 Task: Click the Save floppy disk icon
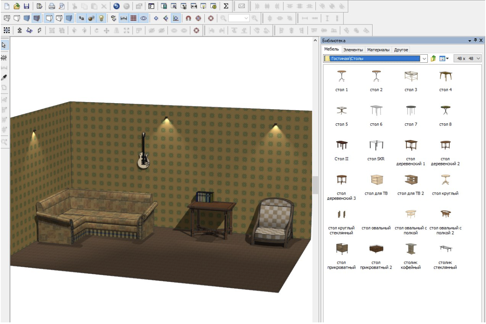(27, 6)
